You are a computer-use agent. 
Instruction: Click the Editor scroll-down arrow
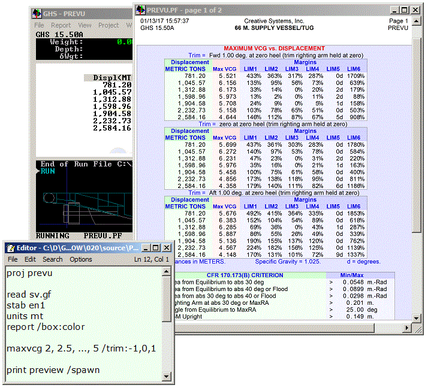point(166,377)
